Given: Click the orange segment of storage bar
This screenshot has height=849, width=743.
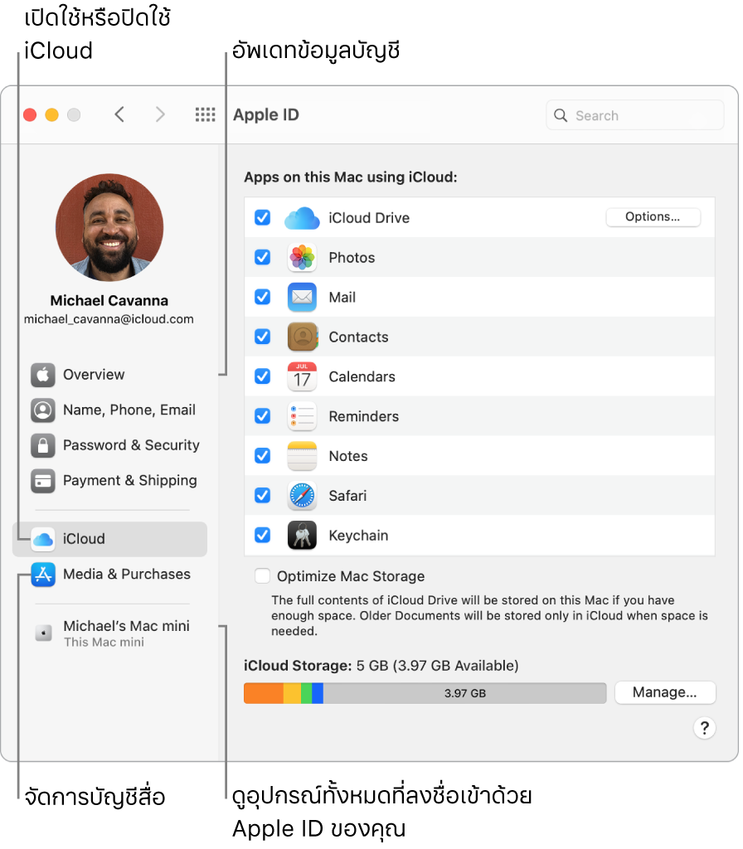Looking at the screenshot, I should (x=263, y=693).
